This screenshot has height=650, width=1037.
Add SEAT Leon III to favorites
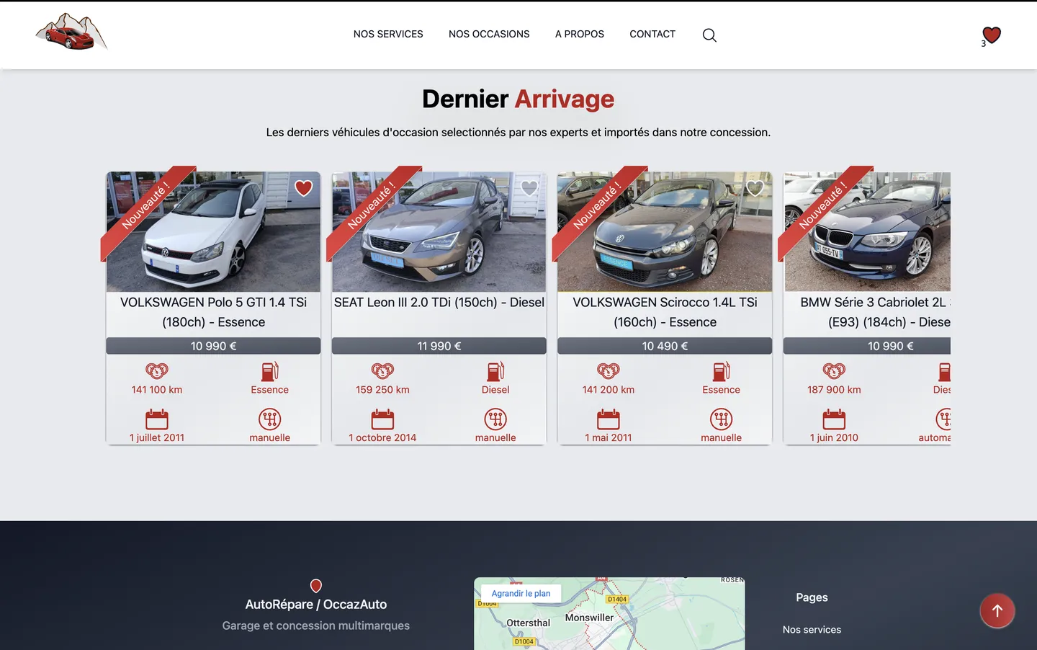[x=529, y=188]
